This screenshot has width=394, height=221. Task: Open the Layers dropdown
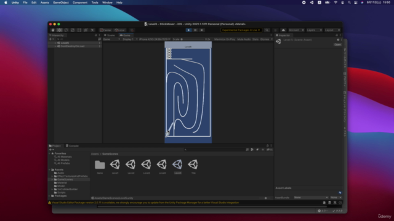314,30
